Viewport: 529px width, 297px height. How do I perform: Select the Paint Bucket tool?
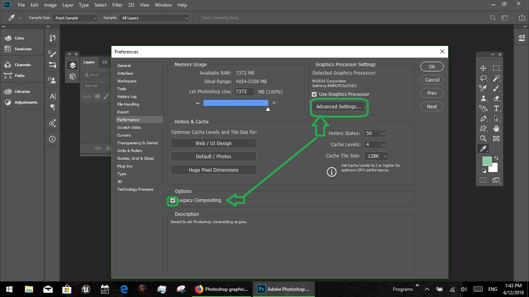pos(483,108)
